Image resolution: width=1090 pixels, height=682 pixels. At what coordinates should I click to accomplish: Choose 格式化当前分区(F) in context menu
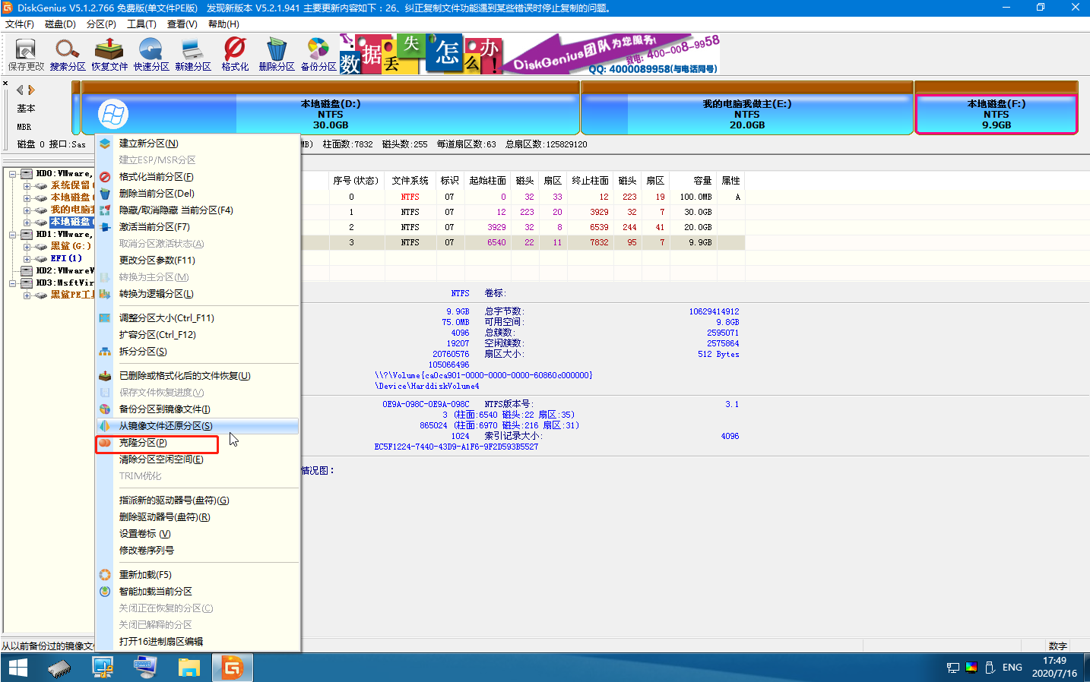(198, 177)
